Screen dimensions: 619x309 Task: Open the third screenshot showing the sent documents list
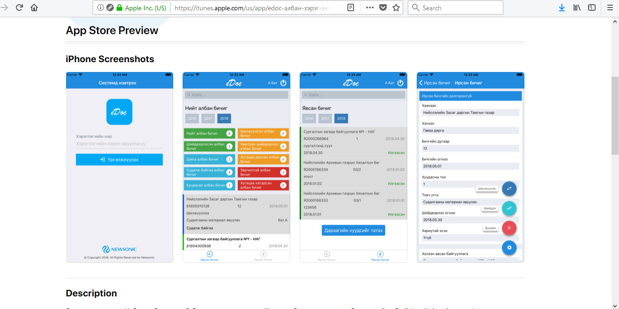pos(354,167)
